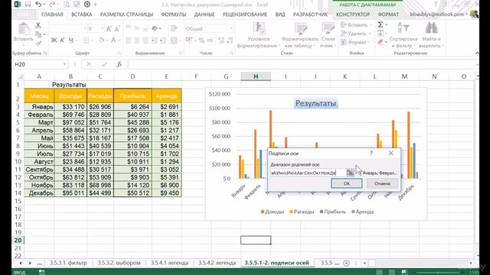The width and height of the screenshot is (490, 275).
Task: Click the help question mark in dialog
Action: (x=371, y=153)
